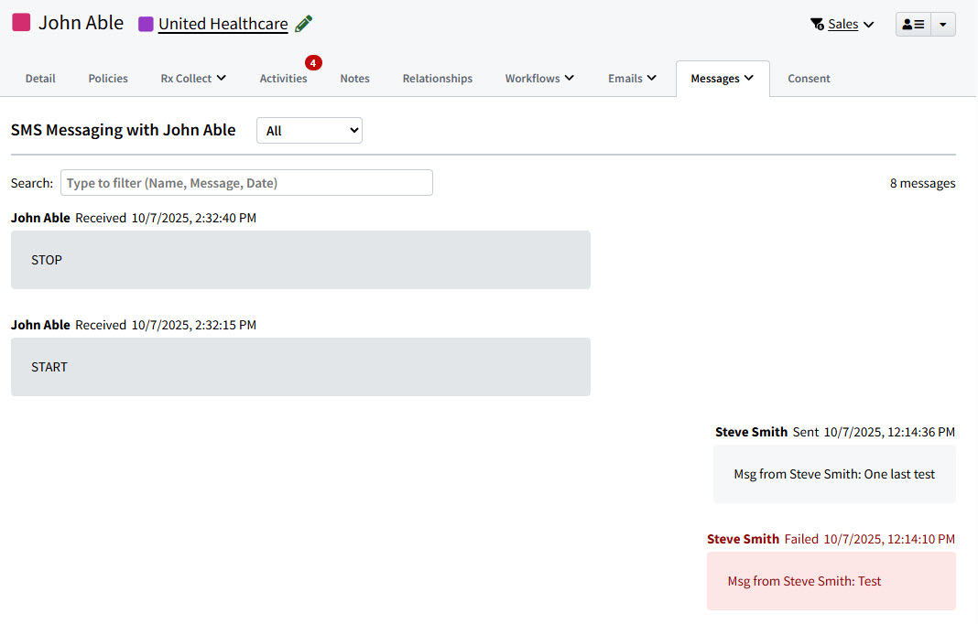The image size is (978, 624).
Task: Open the Relationships tab
Action: 437,79
